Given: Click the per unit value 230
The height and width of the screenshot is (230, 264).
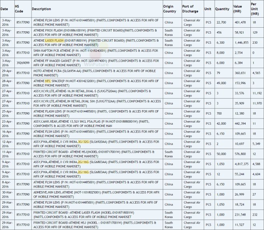Looking at the screenshot, I should point(255,42).
